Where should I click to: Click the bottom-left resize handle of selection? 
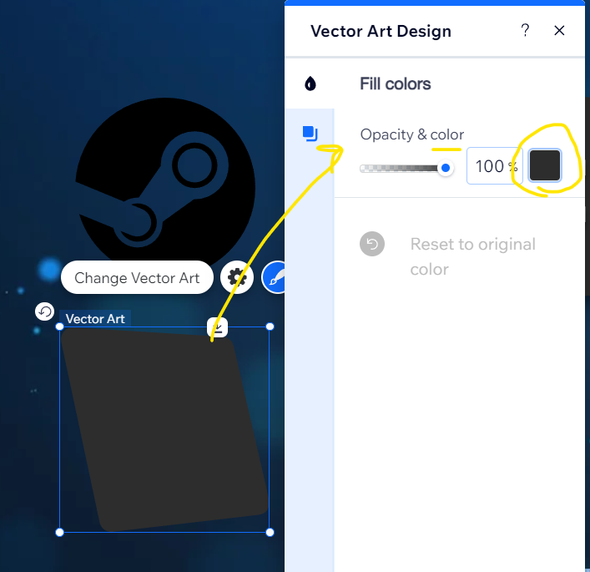(x=59, y=532)
